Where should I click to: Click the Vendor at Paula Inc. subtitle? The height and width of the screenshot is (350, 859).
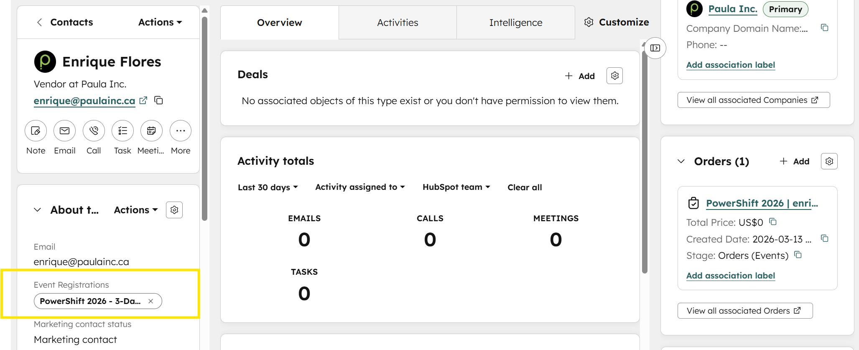[80, 84]
